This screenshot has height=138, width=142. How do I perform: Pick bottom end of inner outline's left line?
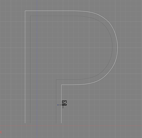30,123
